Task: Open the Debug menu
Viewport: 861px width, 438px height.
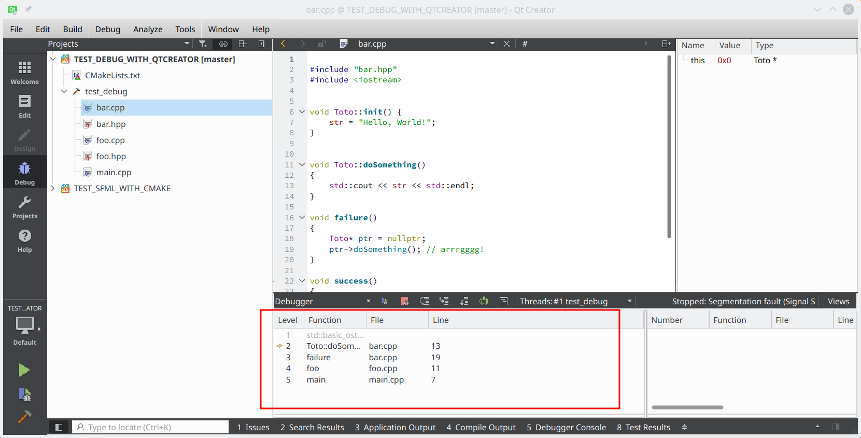Action: click(108, 29)
